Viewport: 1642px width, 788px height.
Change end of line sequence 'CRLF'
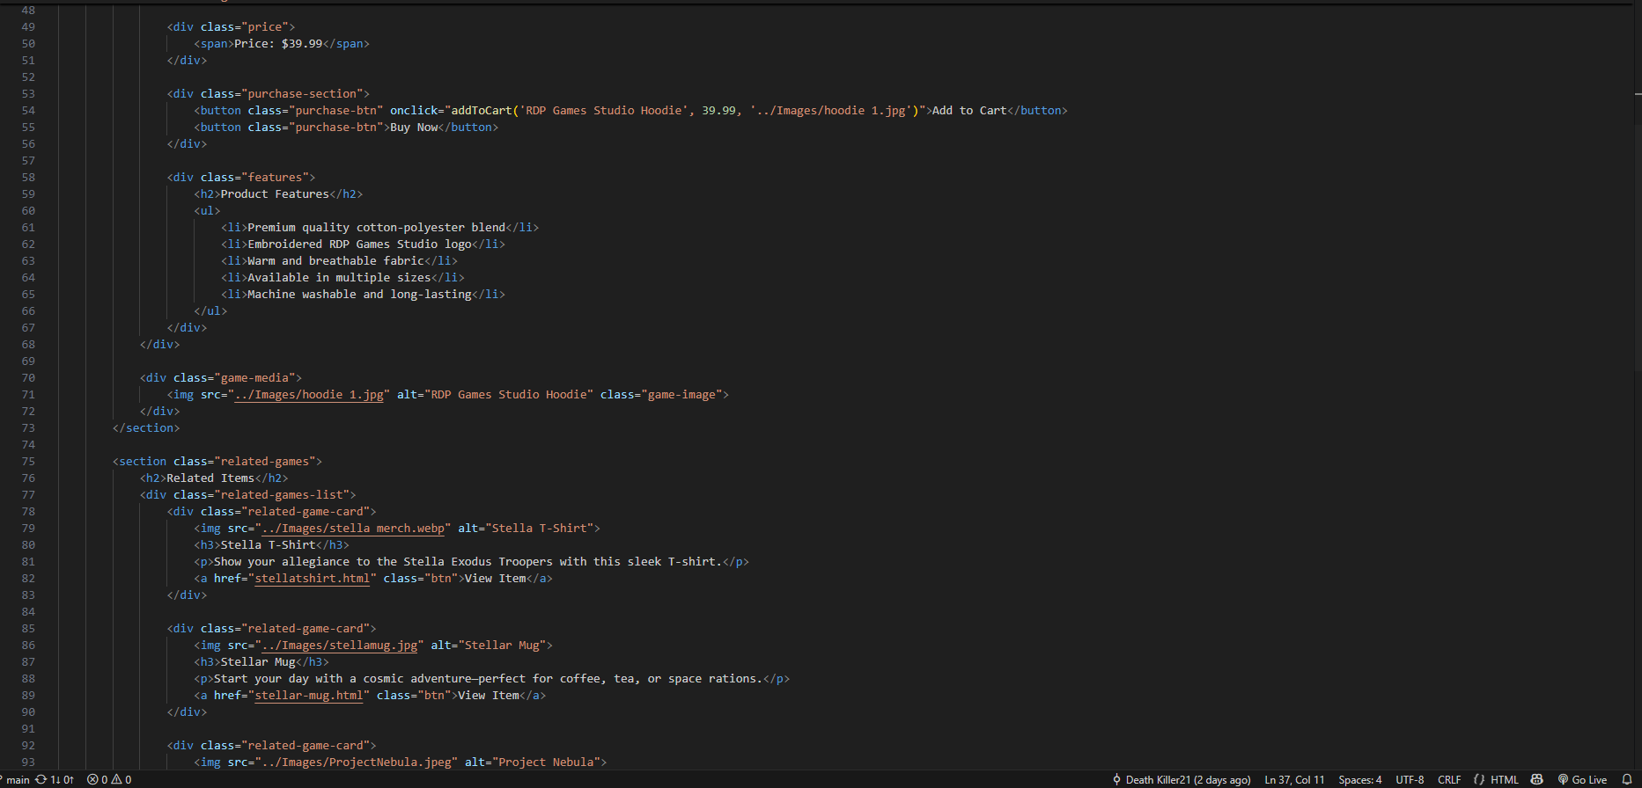point(1449,780)
